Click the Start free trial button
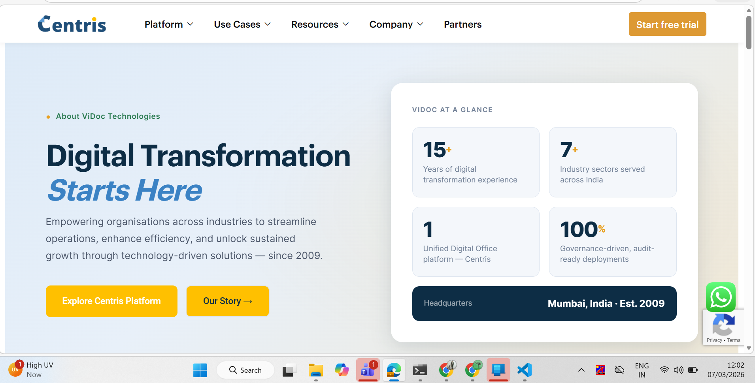Viewport: 755px width, 383px height. click(x=667, y=24)
